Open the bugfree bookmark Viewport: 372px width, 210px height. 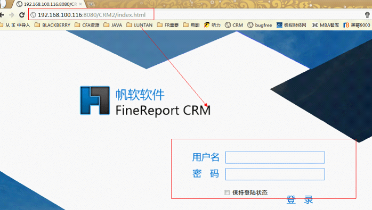pos(260,25)
